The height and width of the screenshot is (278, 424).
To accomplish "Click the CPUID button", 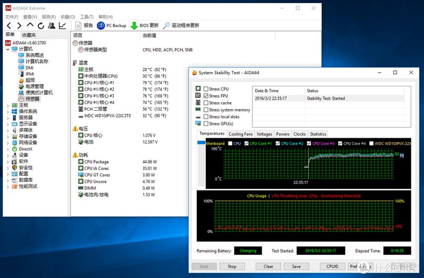I will (x=332, y=266).
